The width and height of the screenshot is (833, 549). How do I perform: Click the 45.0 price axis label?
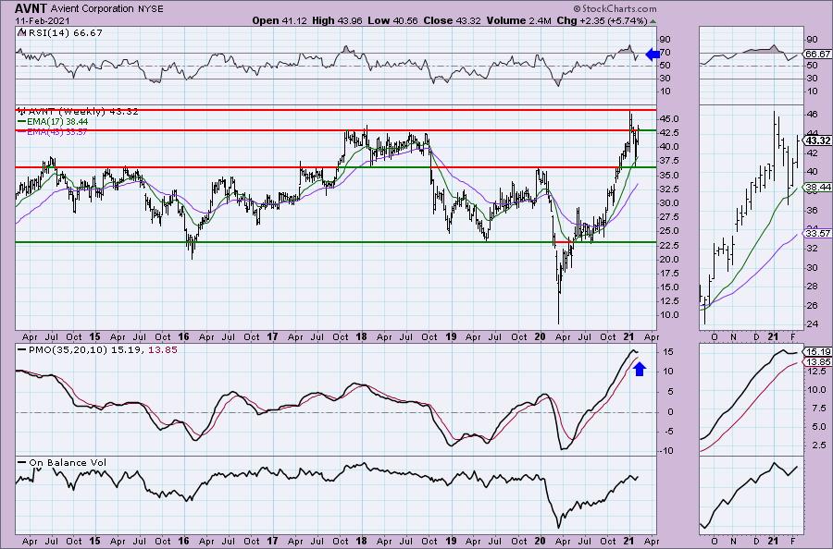pyautogui.click(x=670, y=119)
